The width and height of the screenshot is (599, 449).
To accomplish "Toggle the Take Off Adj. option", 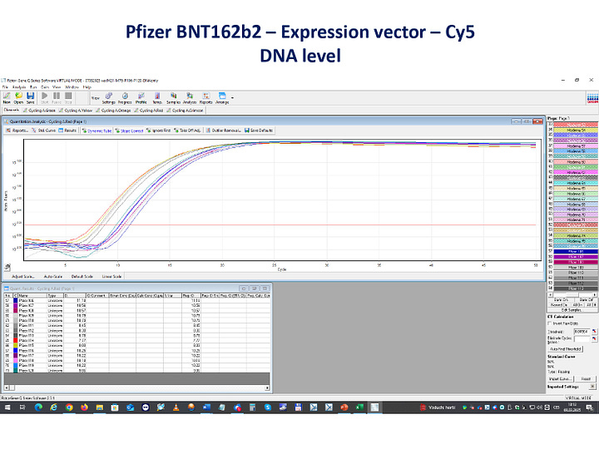I will coord(187,131).
